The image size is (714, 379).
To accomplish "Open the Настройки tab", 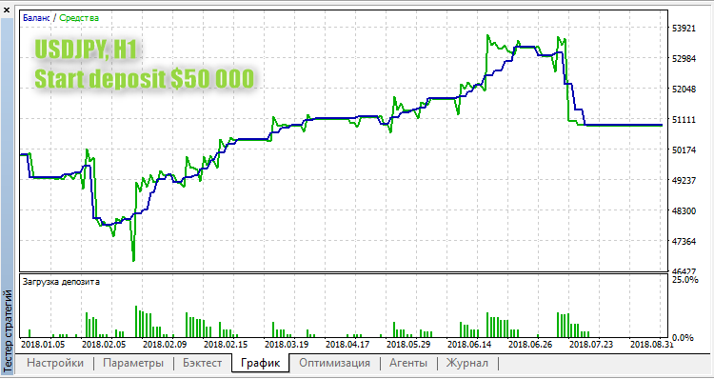I will coord(55,363).
